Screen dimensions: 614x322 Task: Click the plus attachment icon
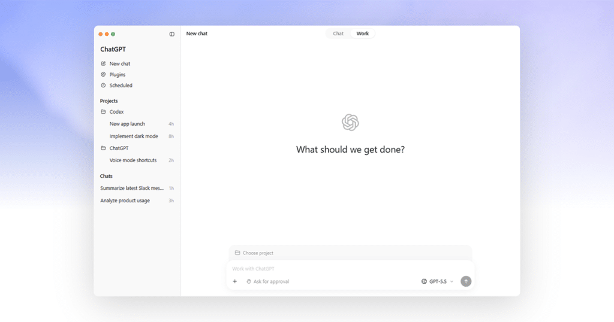(235, 281)
